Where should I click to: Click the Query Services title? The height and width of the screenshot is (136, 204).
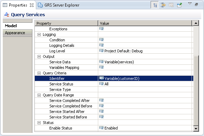point(28,15)
